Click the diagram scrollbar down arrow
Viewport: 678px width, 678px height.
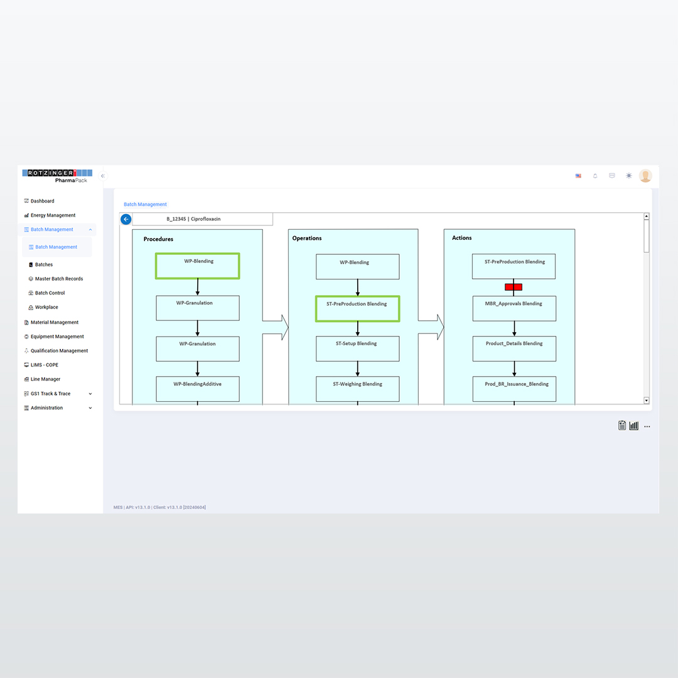coord(647,401)
